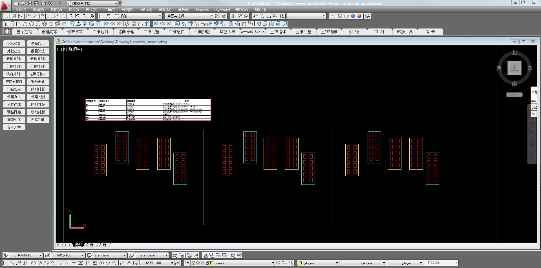This screenshot has width=541, height=268.
Task: Select the Pan hand tool
Action: pyautogui.click(x=255, y=16)
